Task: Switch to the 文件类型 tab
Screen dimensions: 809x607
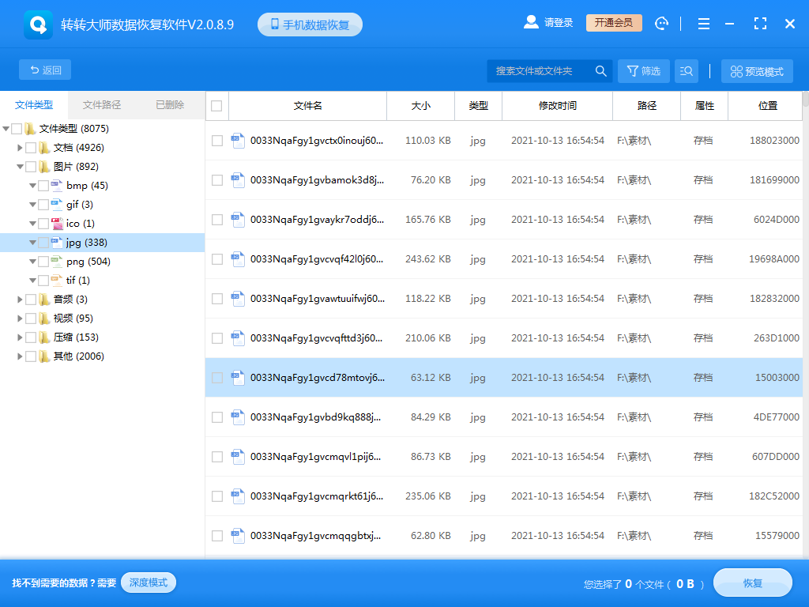Action: tap(34, 105)
